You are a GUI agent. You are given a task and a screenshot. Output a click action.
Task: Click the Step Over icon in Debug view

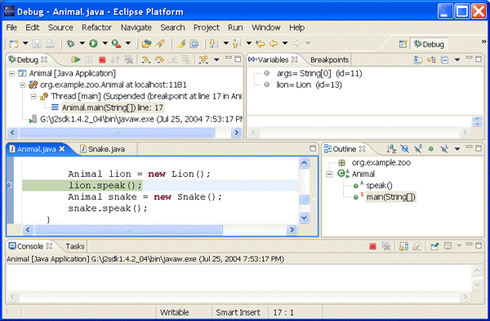(159, 59)
